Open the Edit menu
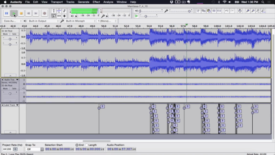This screenshot has width=275, height=155. (35, 2)
